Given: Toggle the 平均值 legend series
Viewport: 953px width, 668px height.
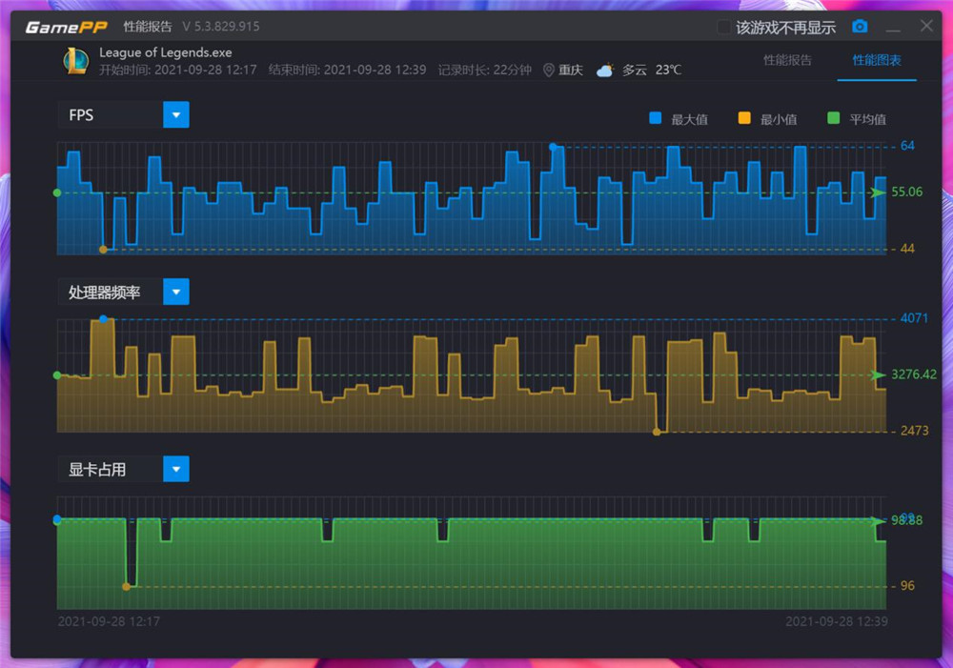Looking at the screenshot, I should click(x=834, y=119).
